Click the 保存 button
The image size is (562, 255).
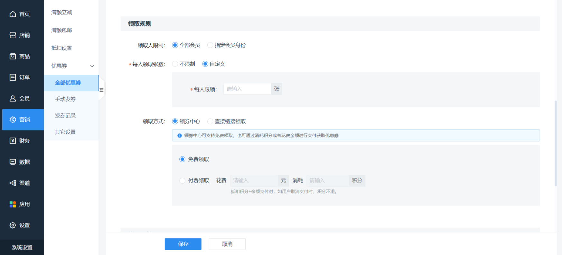183,244
